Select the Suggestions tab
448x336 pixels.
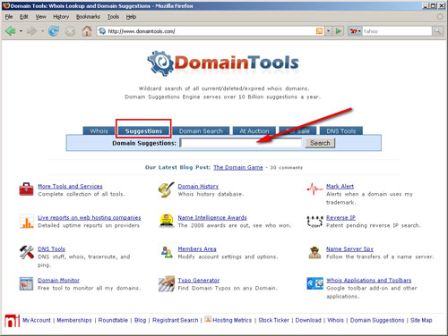[x=143, y=130]
